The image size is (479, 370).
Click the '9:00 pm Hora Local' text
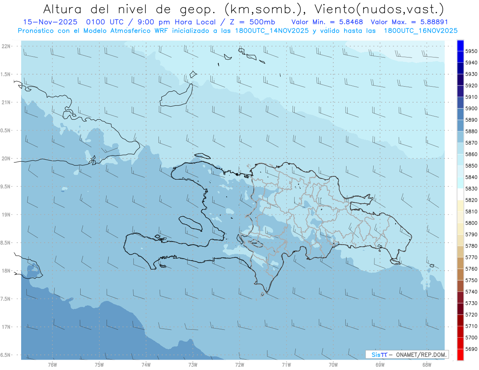click(x=176, y=22)
